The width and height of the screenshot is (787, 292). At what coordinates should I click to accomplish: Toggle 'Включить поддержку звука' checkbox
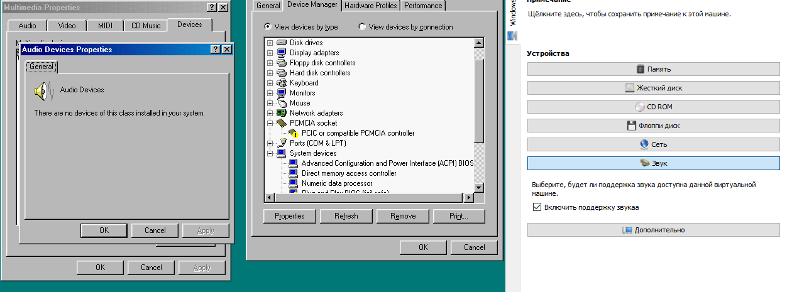pyautogui.click(x=537, y=207)
